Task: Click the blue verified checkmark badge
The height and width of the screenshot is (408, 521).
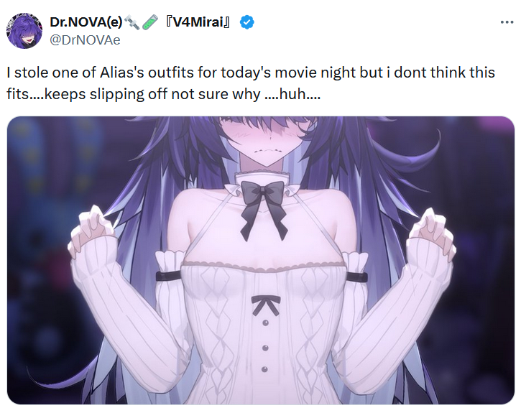Action: pos(247,22)
